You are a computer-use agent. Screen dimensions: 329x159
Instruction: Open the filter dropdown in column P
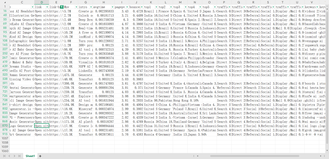click(230, 7)
